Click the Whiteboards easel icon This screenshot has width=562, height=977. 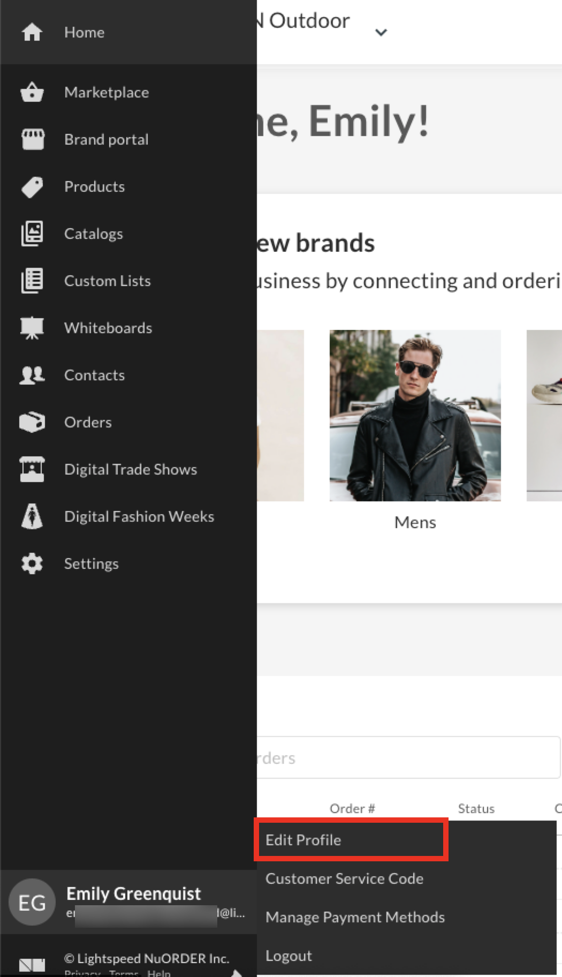point(32,328)
